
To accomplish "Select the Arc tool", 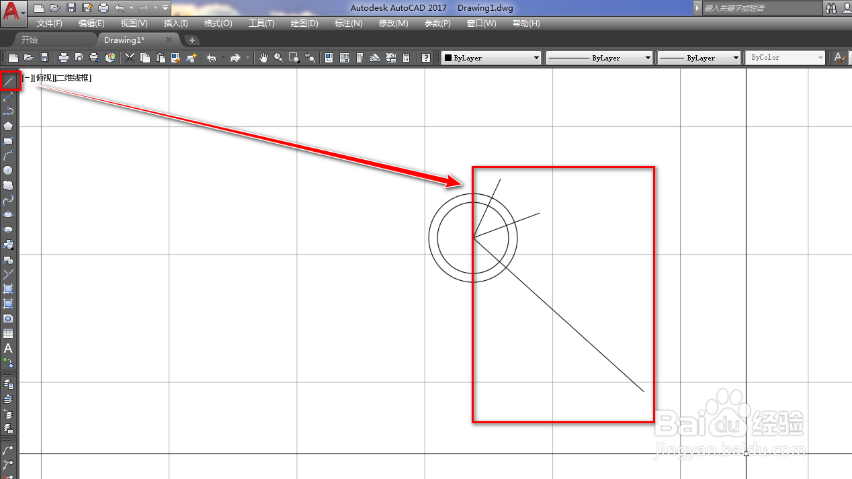I will pos(9,155).
